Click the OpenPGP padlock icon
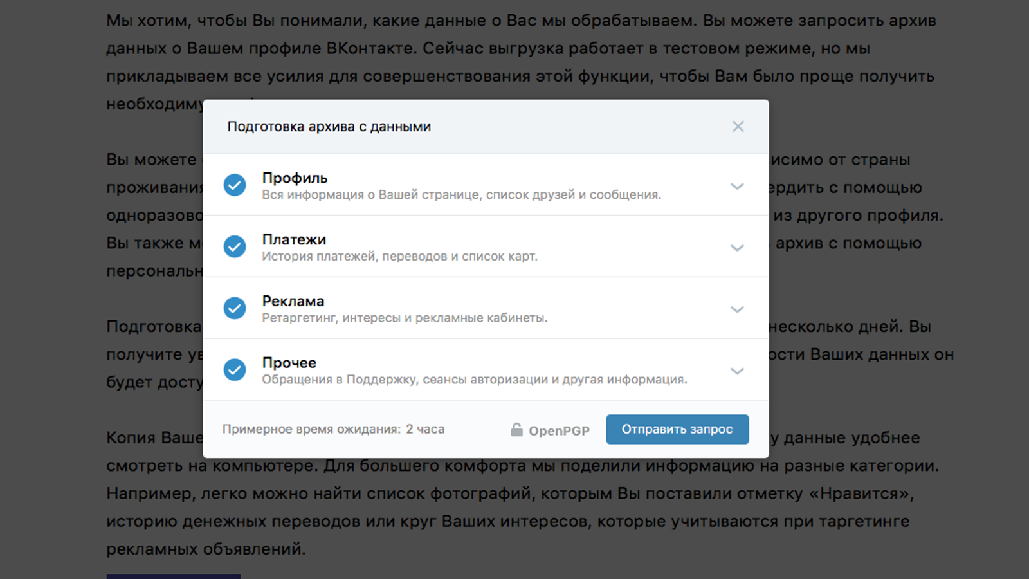 point(516,430)
